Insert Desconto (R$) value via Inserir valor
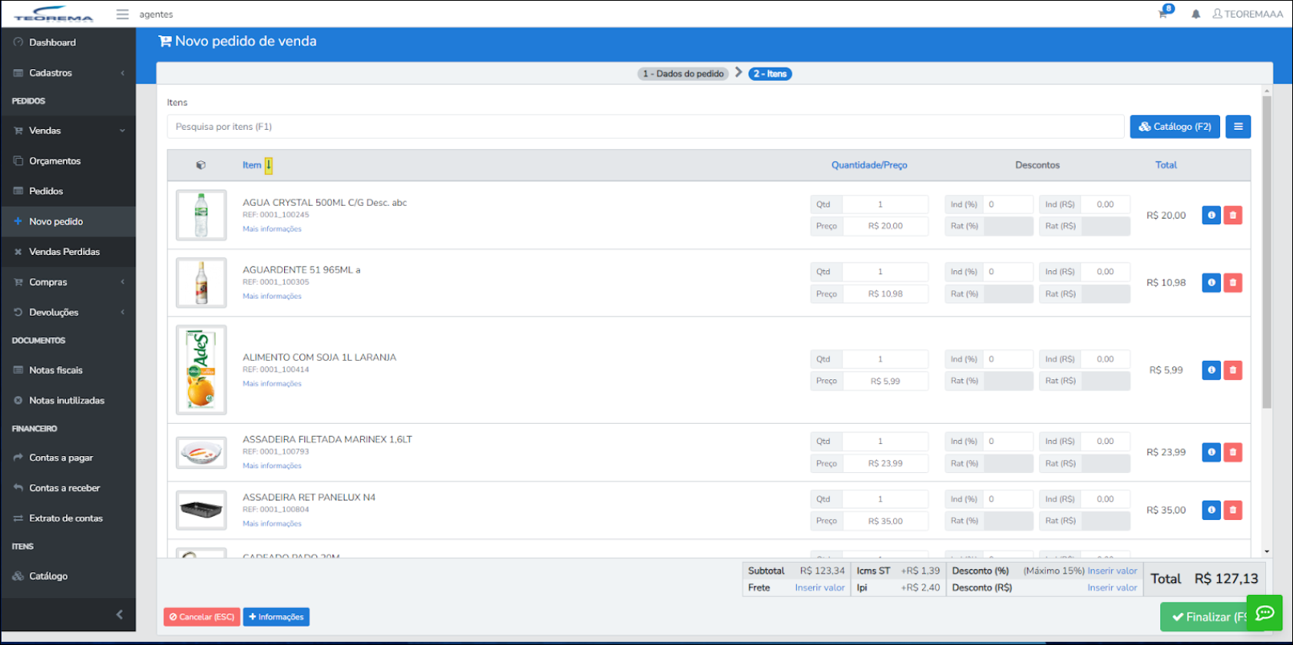1293x645 pixels. [1112, 588]
